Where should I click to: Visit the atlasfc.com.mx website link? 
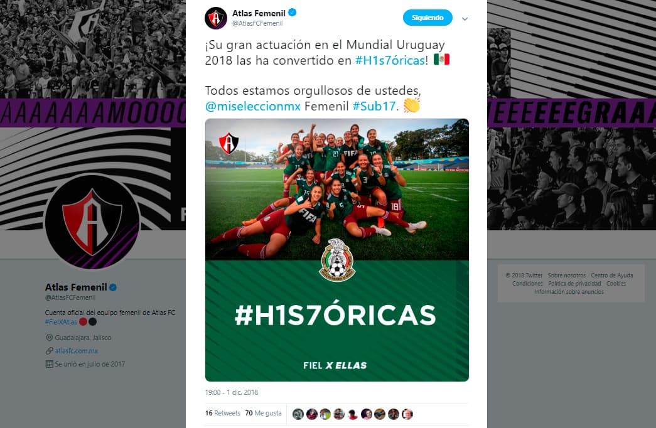coord(76,351)
